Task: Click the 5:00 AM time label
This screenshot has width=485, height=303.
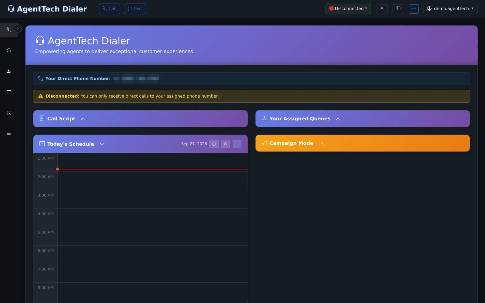Action: tap(46, 232)
